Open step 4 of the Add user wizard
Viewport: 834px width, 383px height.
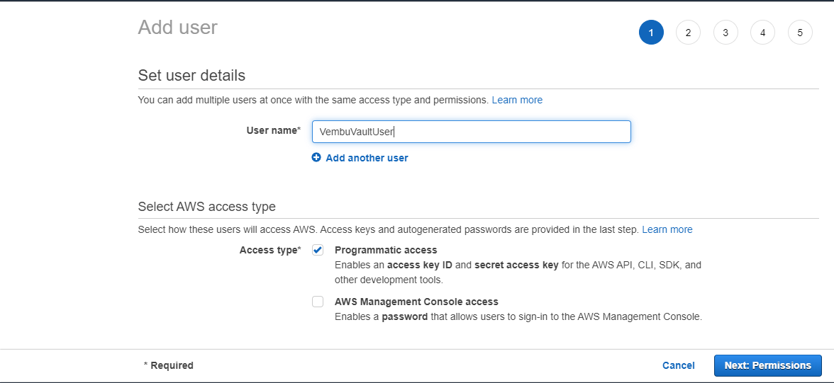pyautogui.click(x=763, y=33)
